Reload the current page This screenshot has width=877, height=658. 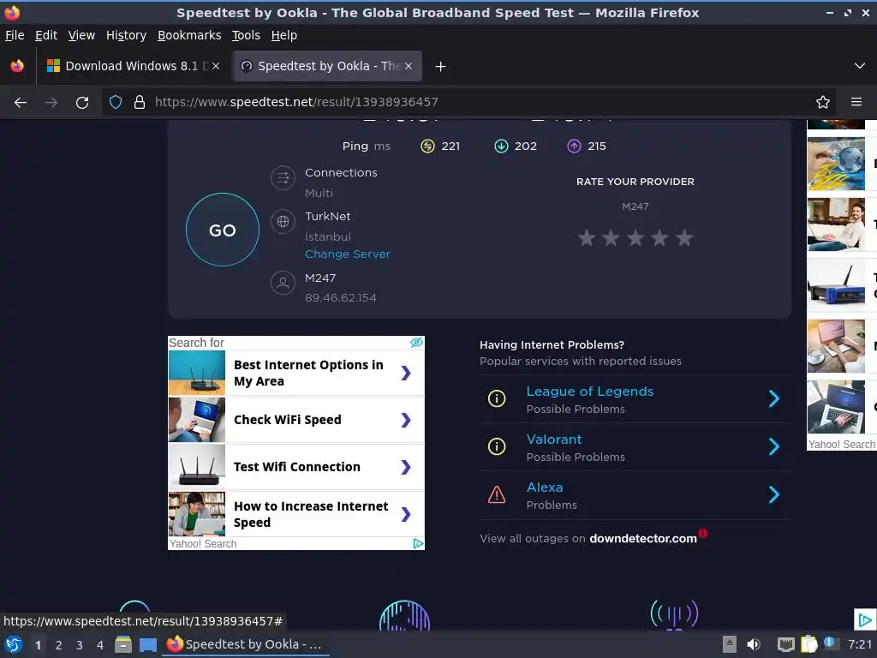82,103
